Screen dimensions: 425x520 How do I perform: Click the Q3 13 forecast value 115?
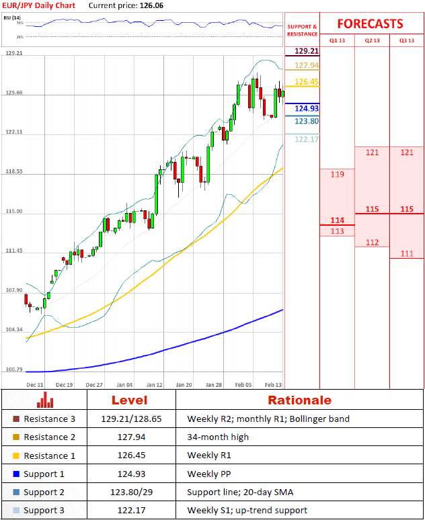pyautogui.click(x=407, y=209)
